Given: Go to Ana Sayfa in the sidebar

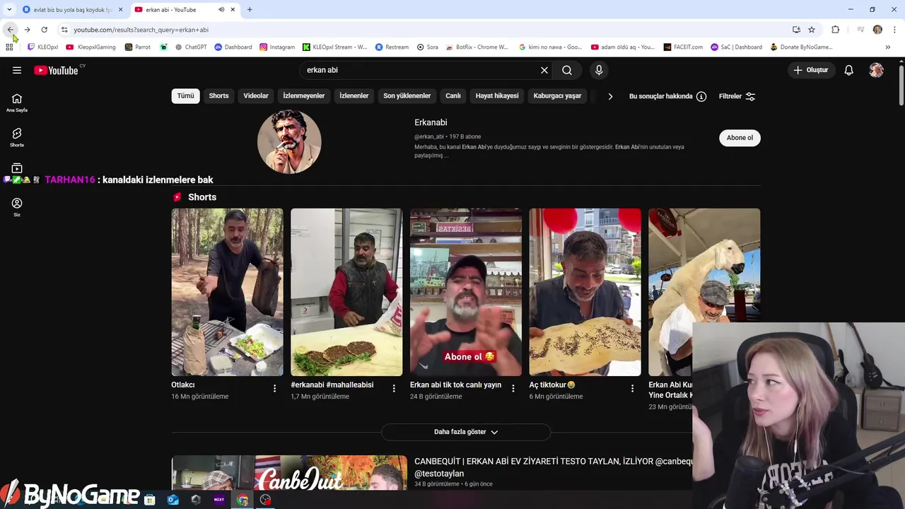Looking at the screenshot, I should (x=17, y=103).
